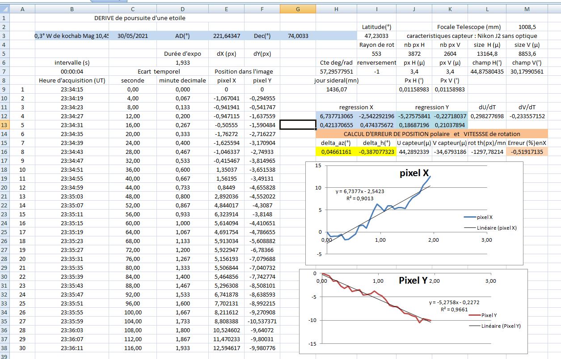Click the AD value 221,64347

pos(227,36)
